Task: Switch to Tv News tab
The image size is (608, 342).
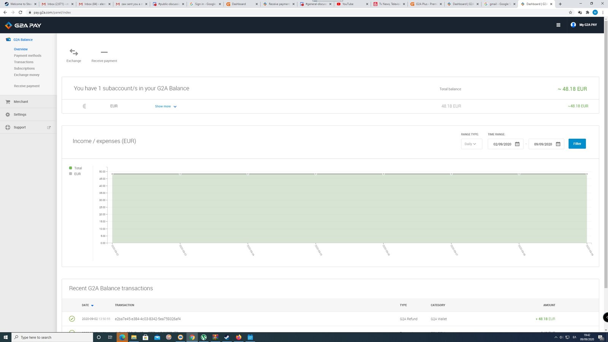Action: pos(388,4)
